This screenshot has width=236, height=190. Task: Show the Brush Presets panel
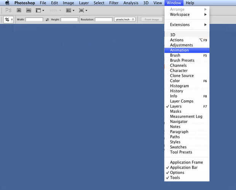tap(187, 60)
